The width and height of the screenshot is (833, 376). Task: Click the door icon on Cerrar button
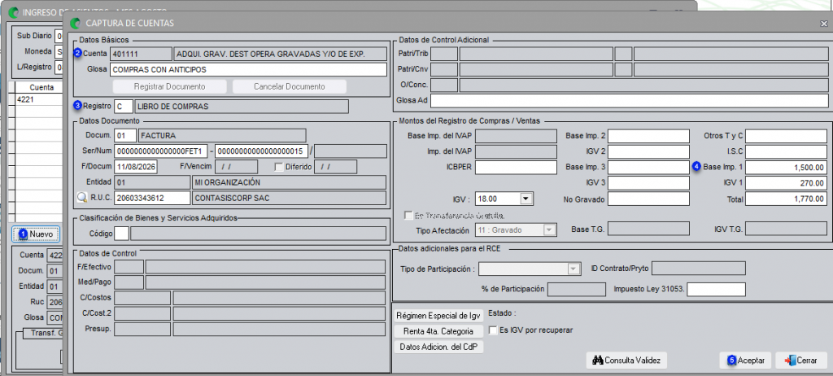[x=790, y=360]
